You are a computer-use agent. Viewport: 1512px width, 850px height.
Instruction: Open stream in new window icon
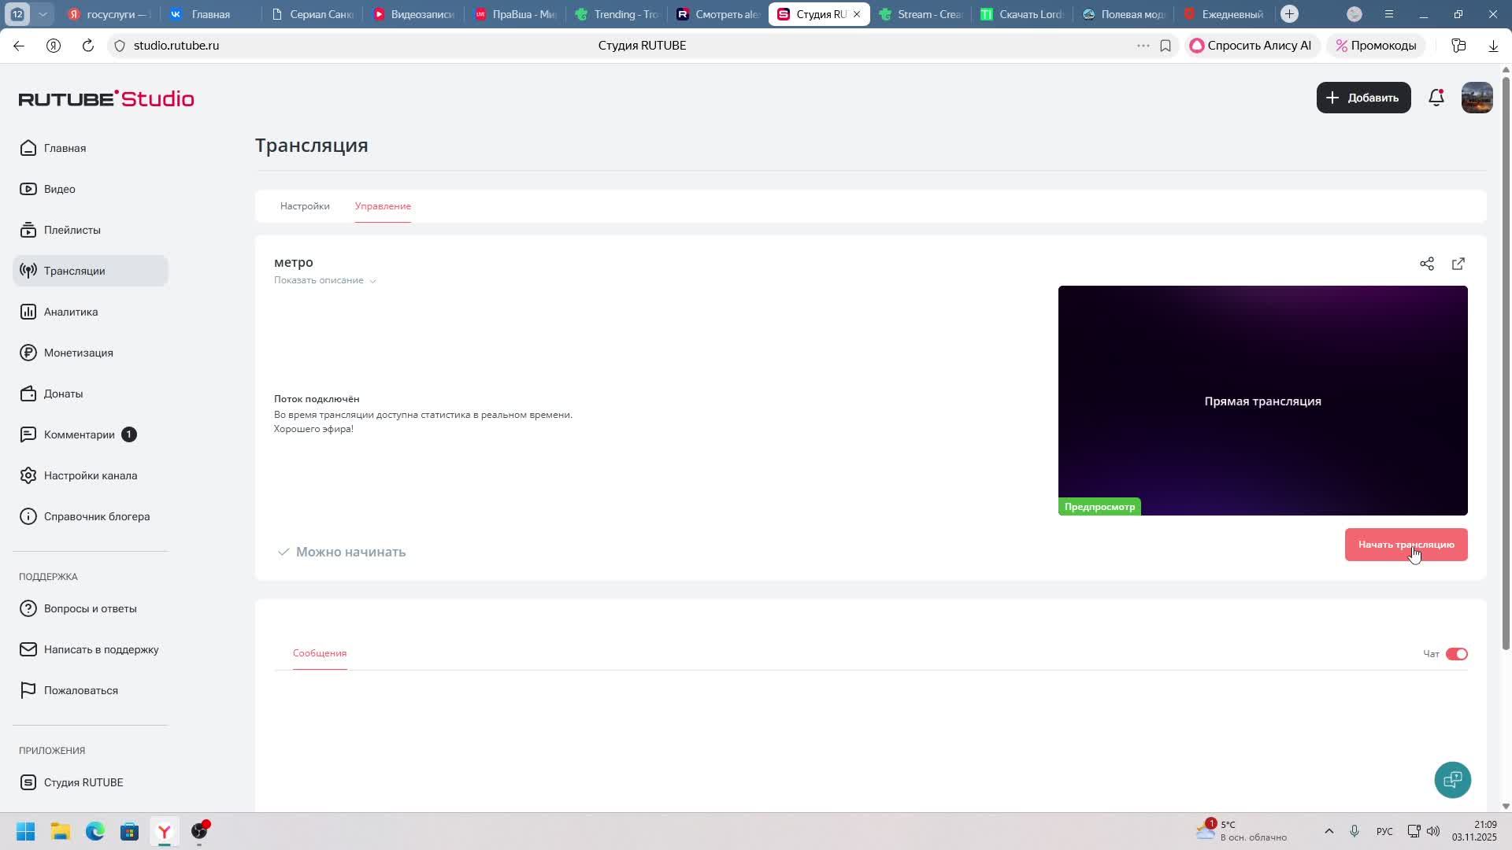1458,264
